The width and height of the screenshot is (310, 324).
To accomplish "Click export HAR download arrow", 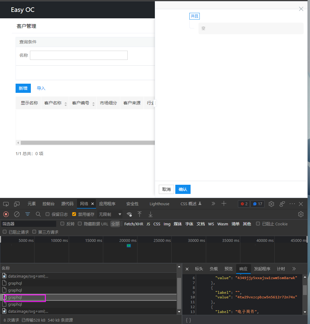I will [x=151, y=214].
